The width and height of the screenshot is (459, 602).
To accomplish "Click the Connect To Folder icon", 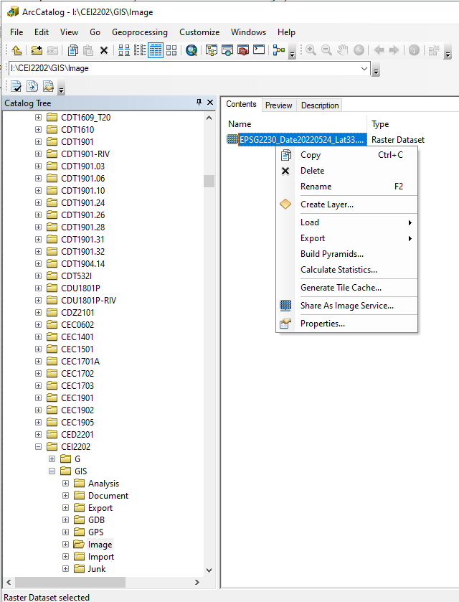I will [37, 50].
